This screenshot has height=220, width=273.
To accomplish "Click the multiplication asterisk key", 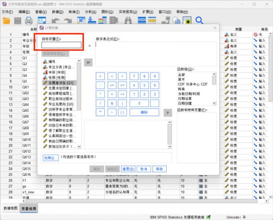I will tap(100, 94).
